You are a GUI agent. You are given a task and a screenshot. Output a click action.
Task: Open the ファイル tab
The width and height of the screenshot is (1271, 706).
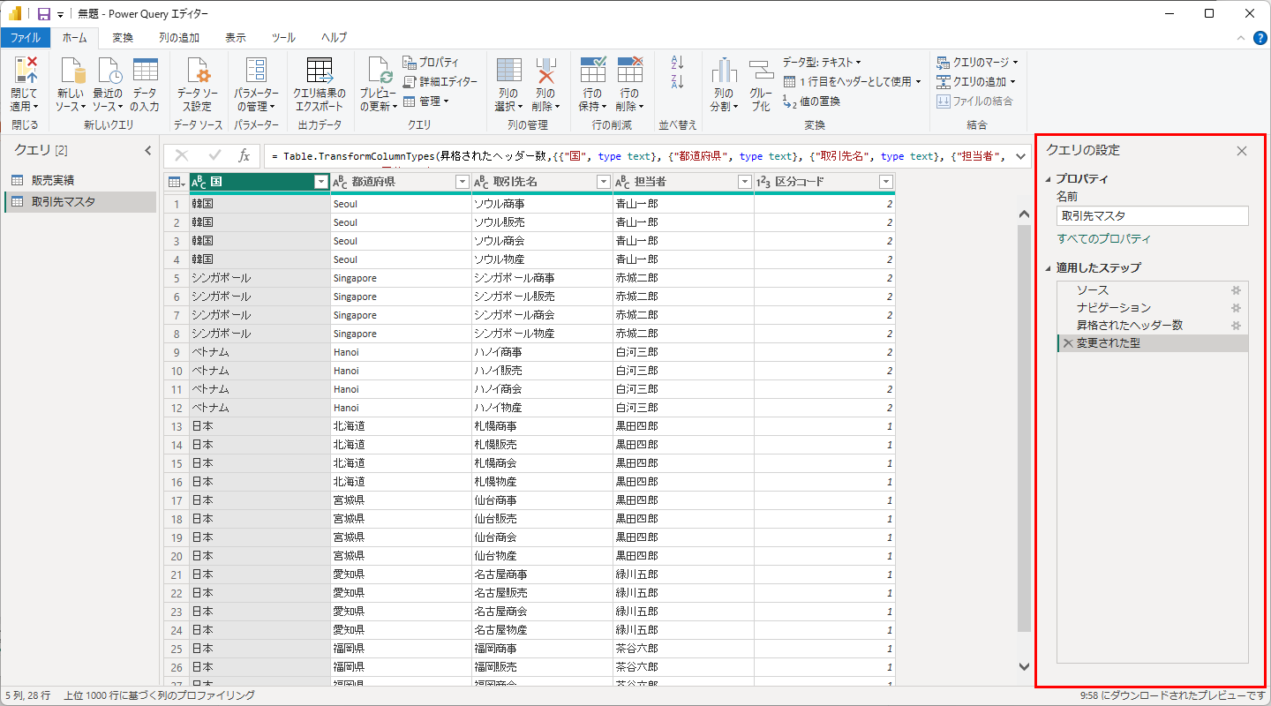pyautogui.click(x=25, y=38)
